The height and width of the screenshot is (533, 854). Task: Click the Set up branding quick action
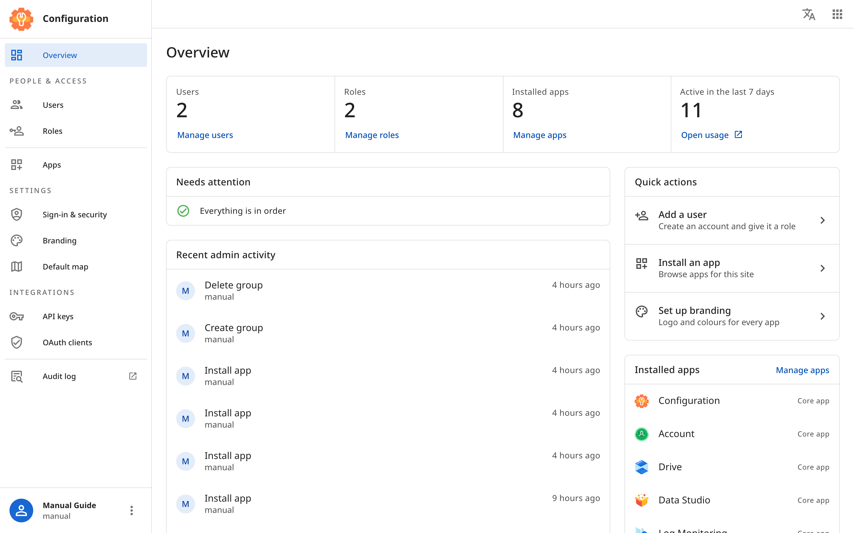point(732,316)
